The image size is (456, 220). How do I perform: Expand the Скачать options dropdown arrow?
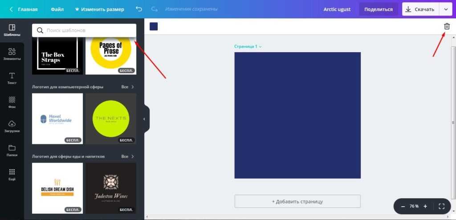click(x=445, y=9)
